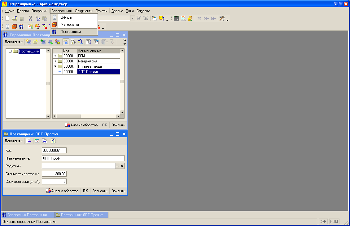Screen dimensions: 350x226
Task: Click Анализ оборотов in ЛПТ Профит form
Action: (62, 191)
